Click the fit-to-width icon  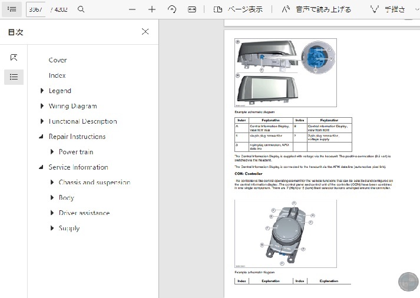pyautogui.click(x=192, y=9)
